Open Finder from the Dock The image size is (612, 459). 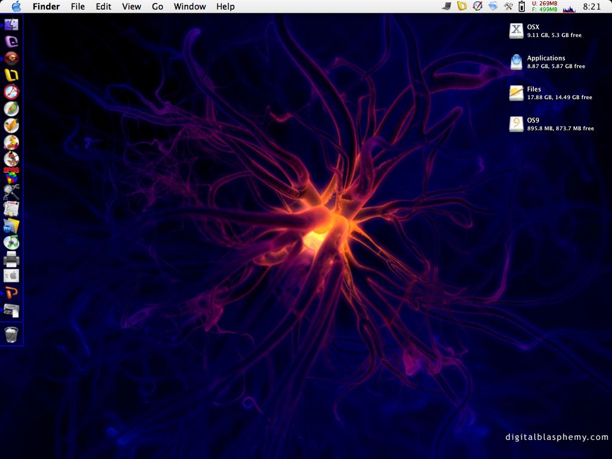(11, 25)
